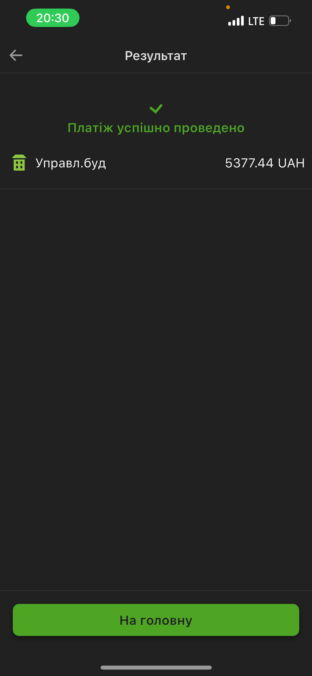The image size is (312, 676).
Task: Tap the green success checkmark icon
Action: point(156,109)
